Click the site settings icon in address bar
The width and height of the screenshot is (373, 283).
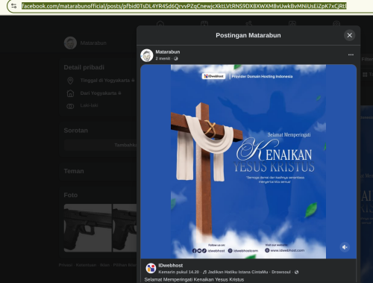click(x=13, y=6)
